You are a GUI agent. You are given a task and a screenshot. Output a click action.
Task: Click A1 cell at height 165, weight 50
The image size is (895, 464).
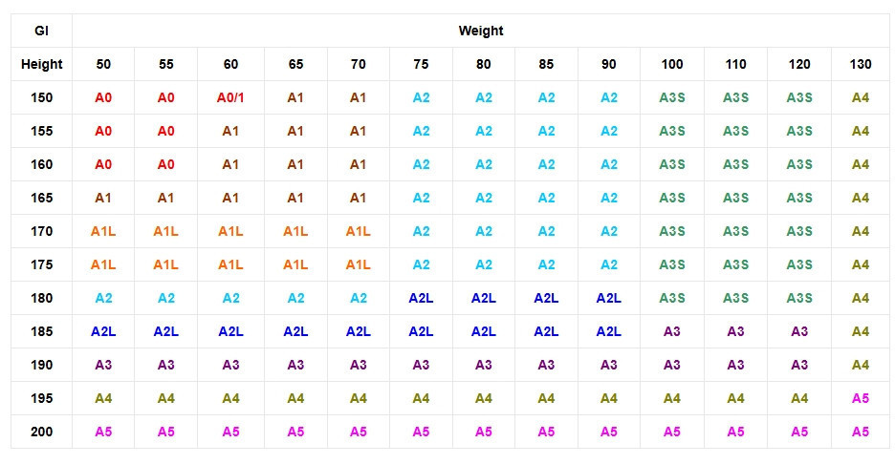(103, 198)
